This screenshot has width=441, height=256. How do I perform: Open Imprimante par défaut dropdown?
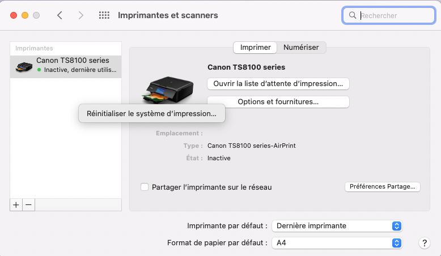pyautogui.click(x=337, y=225)
